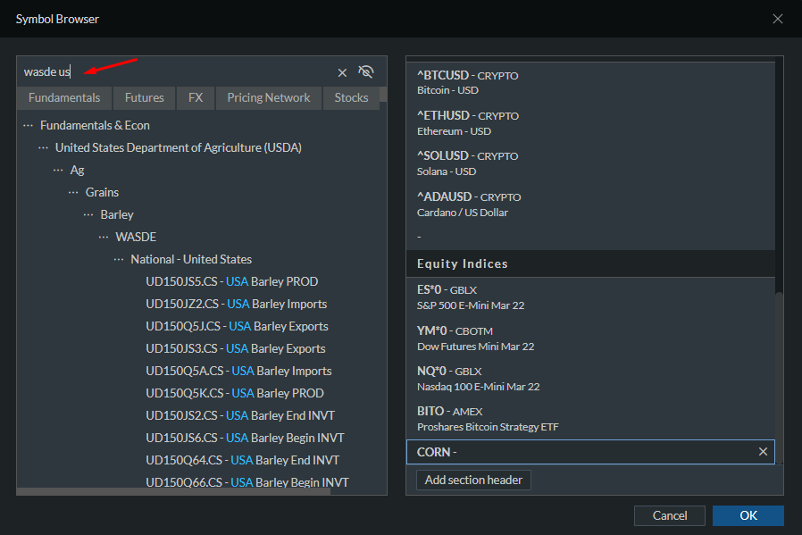Viewport: 802px width, 535px height.
Task: Switch to the Futures tab
Action: click(x=145, y=97)
